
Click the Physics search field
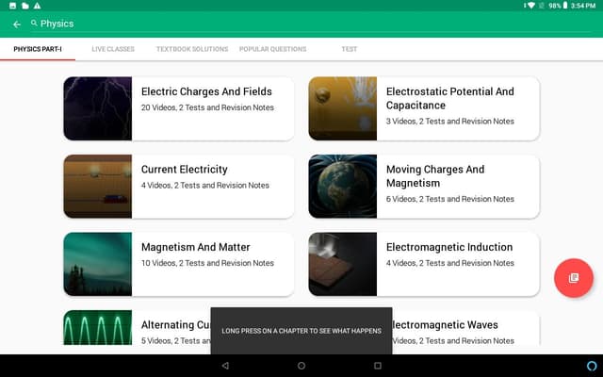[310, 24]
